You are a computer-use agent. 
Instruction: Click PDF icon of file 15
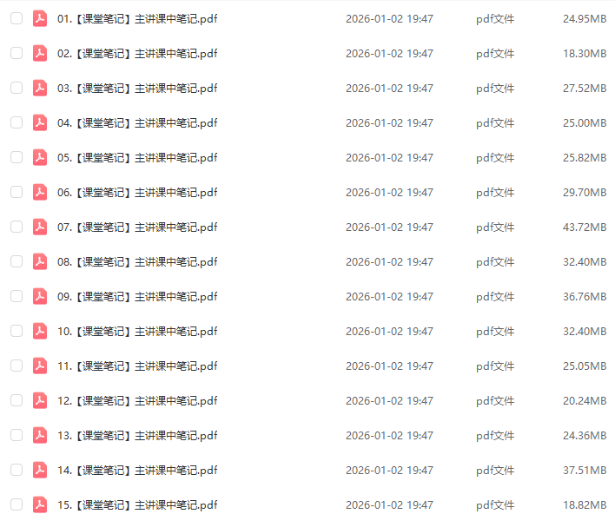pos(40,504)
